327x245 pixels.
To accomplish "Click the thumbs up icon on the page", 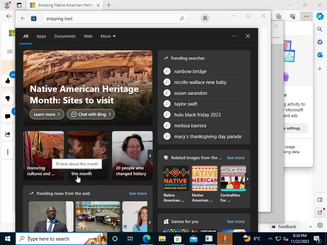I will click(8, 81).
